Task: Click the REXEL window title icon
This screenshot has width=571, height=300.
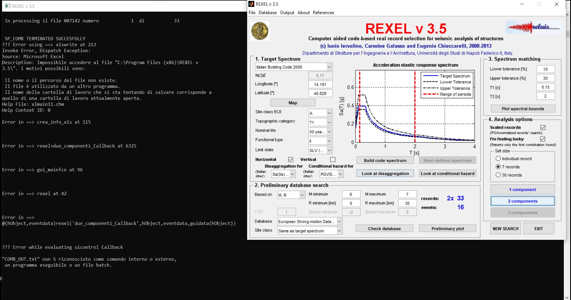Action: tap(251, 4)
